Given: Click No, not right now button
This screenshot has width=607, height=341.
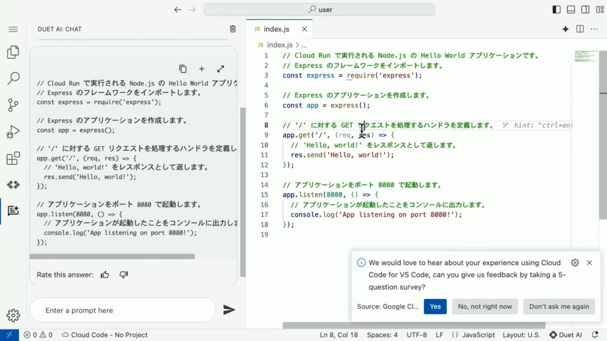Looking at the screenshot, I should pyautogui.click(x=485, y=307).
